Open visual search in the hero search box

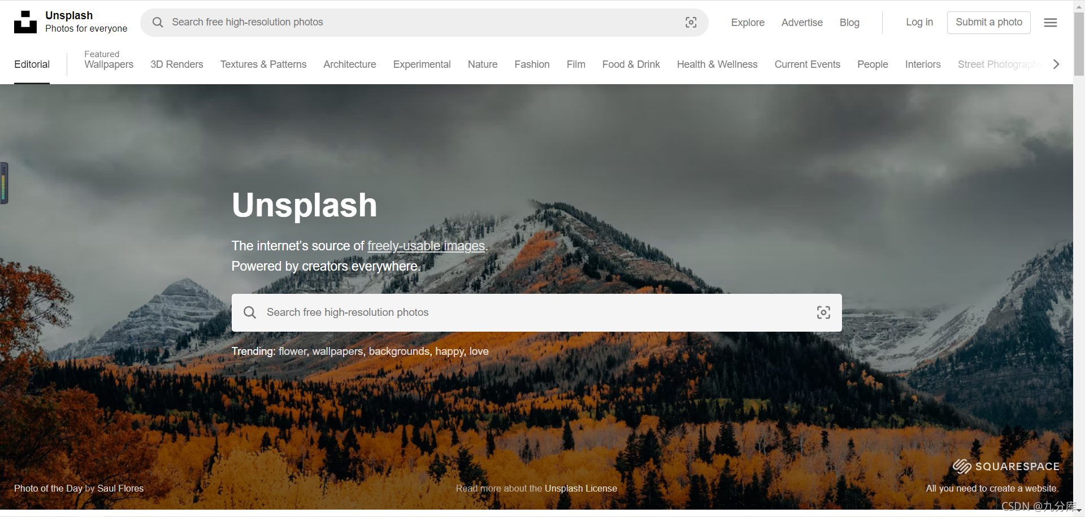coord(823,312)
